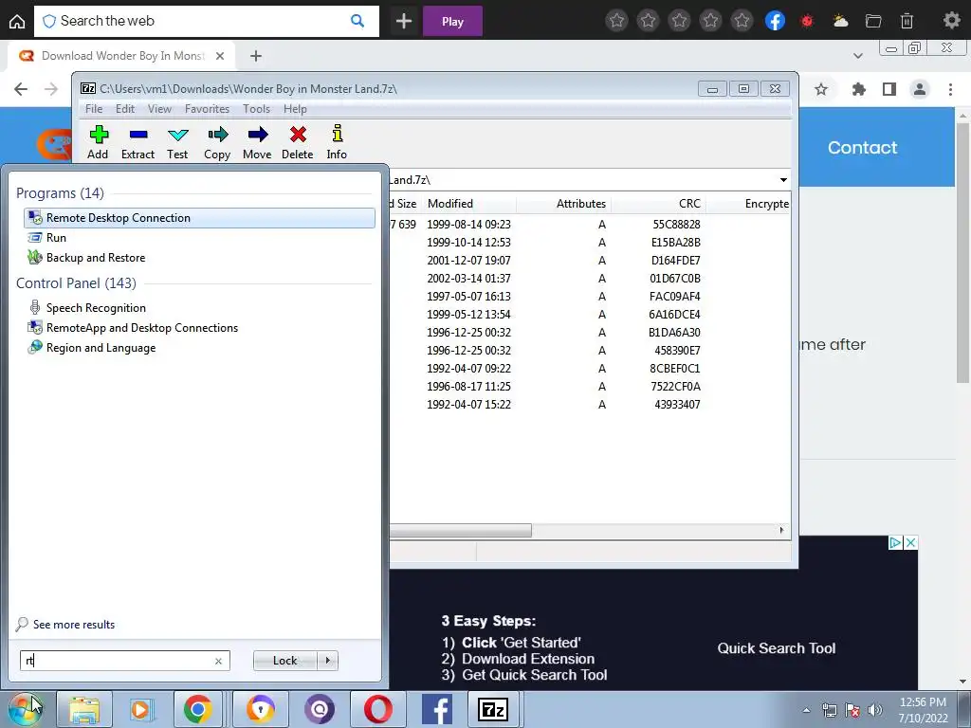The width and height of the screenshot is (971, 728).
Task: Click the red ladybug icon in top bar
Action: click(x=807, y=21)
